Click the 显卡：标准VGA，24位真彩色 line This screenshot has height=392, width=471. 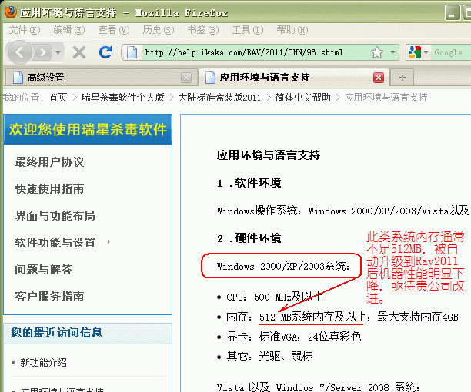pyautogui.click(x=294, y=337)
